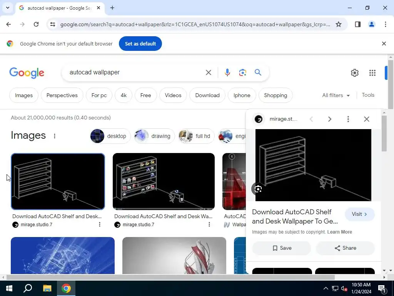Click the page horizontal scrollbar
Screen dimensions: 394x296
[170, 277]
